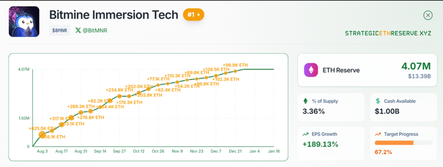Viewport: 443px width, 167px height.
Task: Select the $BMNR ticker tag
Action: click(x=60, y=30)
